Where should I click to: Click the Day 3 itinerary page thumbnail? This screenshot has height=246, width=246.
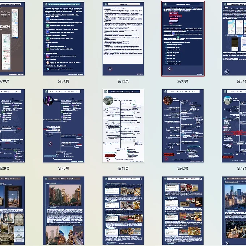[234, 126]
